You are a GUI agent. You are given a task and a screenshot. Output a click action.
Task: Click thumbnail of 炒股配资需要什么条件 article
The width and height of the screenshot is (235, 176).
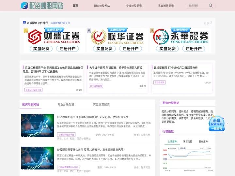coord(38,158)
